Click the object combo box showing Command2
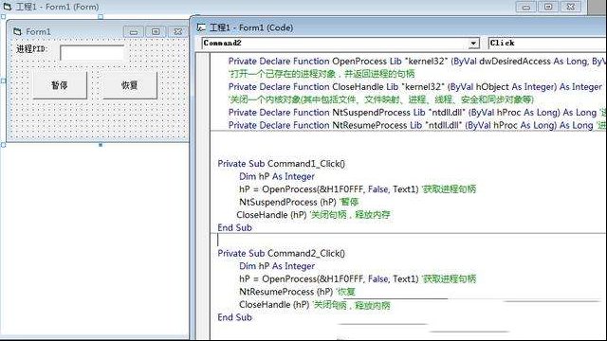The image size is (607, 341). pyautogui.click(x=340, y=44)
